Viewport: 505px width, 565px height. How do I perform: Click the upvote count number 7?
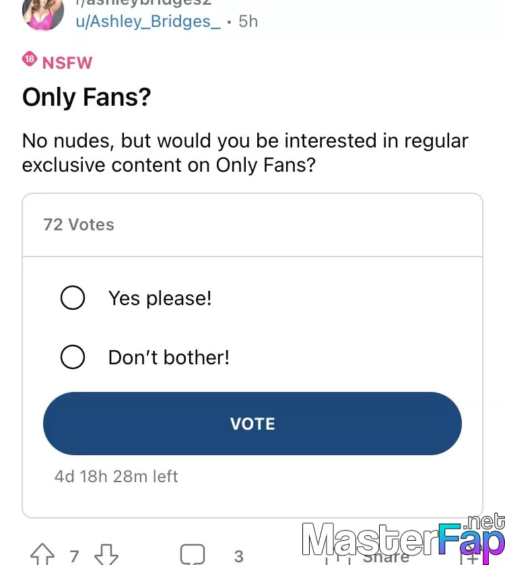click(74, 556)
